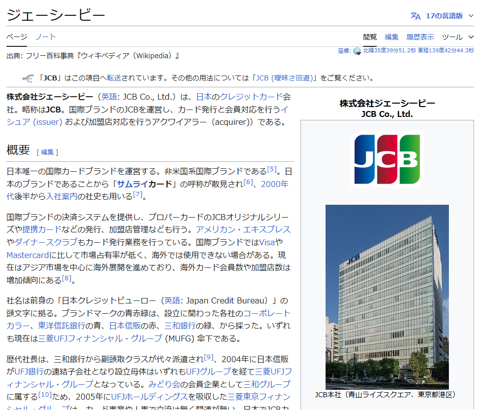Switch to the ノート tab

click(46, 37)
